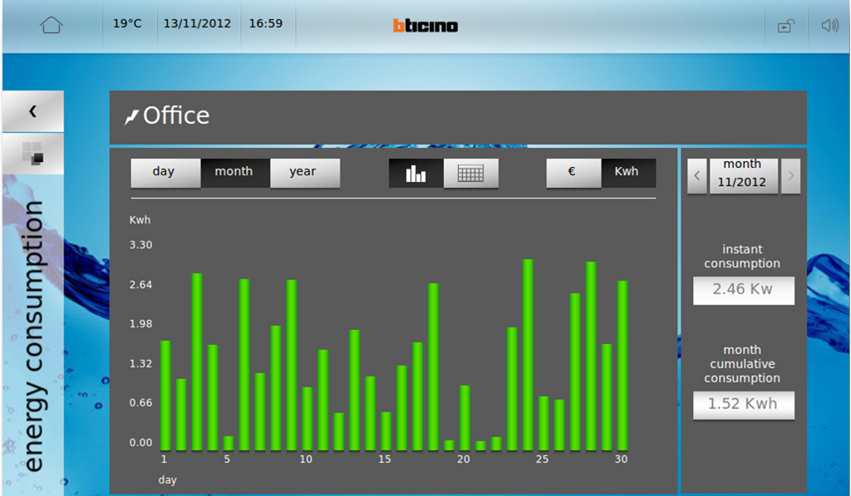Switch to the table view icon

click(x=471, y=173)
